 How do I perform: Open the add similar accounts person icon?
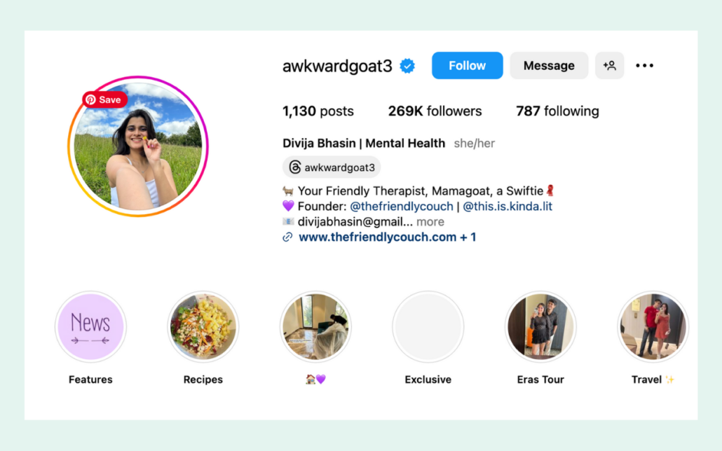tap(609, 65)
